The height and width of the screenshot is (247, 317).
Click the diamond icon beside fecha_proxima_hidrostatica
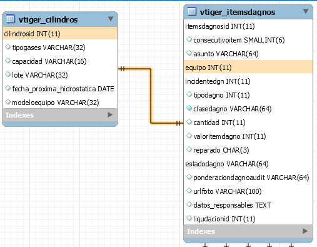(8, 88)
